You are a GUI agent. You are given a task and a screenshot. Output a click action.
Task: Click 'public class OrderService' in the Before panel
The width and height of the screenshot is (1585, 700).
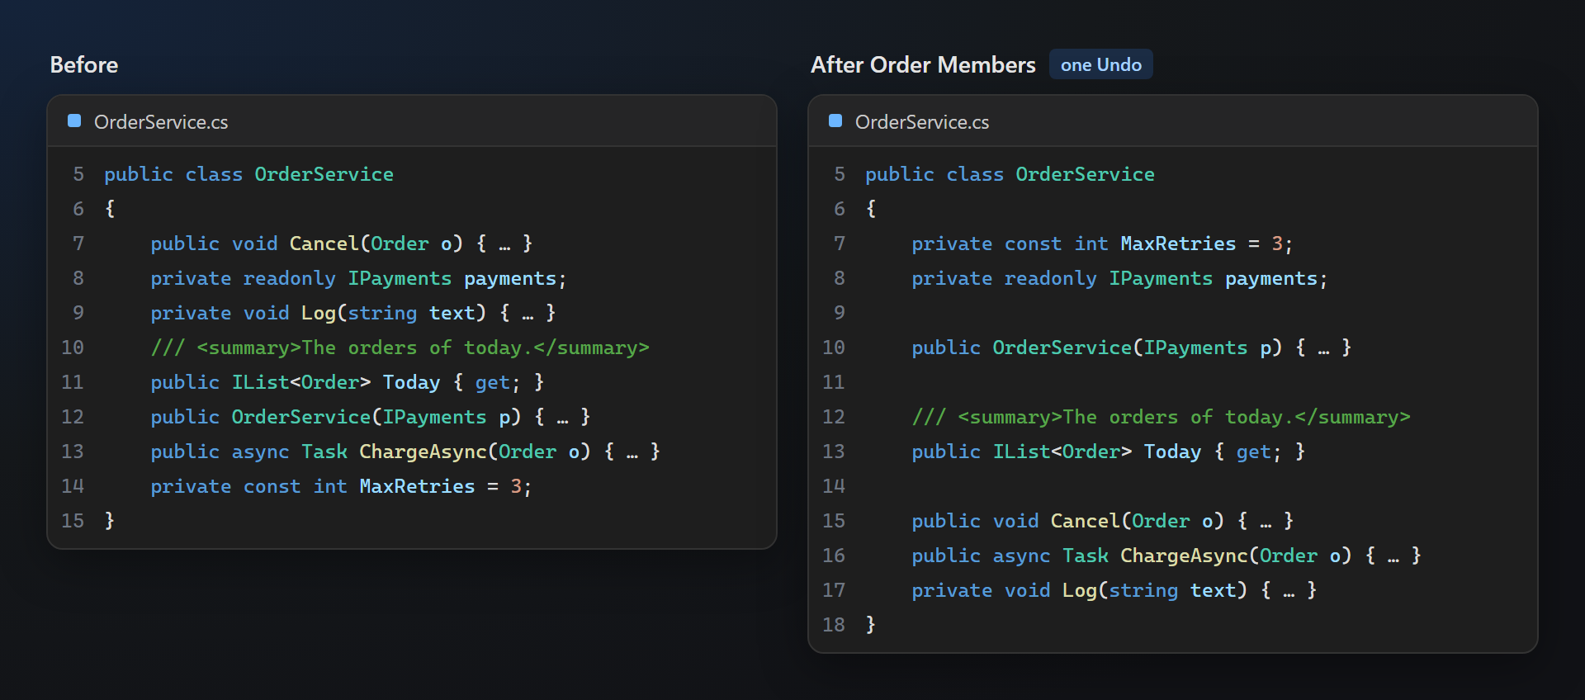coord(248,174)
